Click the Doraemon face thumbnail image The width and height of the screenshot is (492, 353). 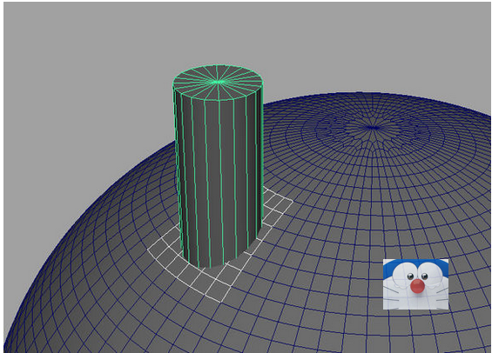415,284
